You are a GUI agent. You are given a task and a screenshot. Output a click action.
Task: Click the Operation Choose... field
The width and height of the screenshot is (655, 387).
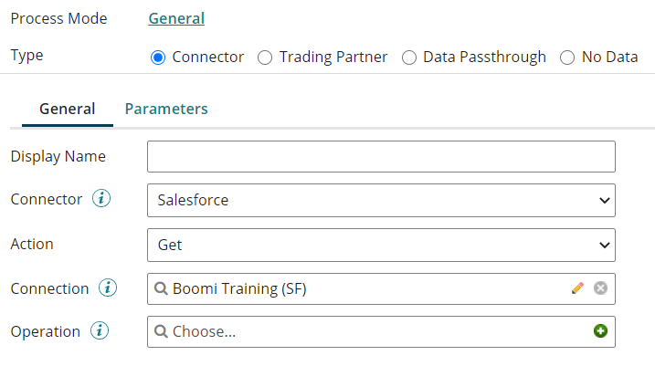click(365, 331)
